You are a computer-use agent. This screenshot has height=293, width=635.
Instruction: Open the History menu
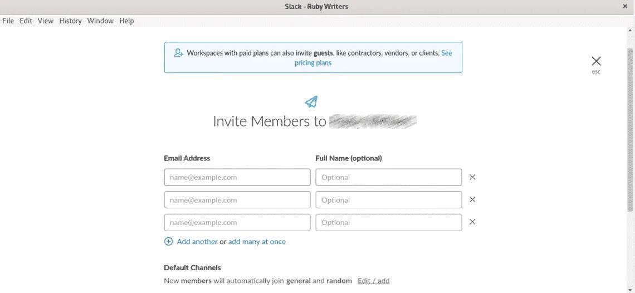point(71,21)
